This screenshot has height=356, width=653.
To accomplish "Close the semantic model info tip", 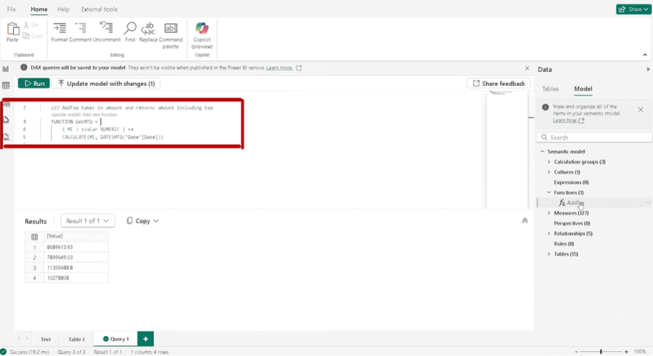I will [640, 110].
